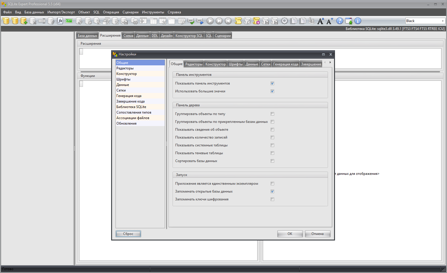
Task: Enable Показывать системные таблицы
Action: coord(272,145)
